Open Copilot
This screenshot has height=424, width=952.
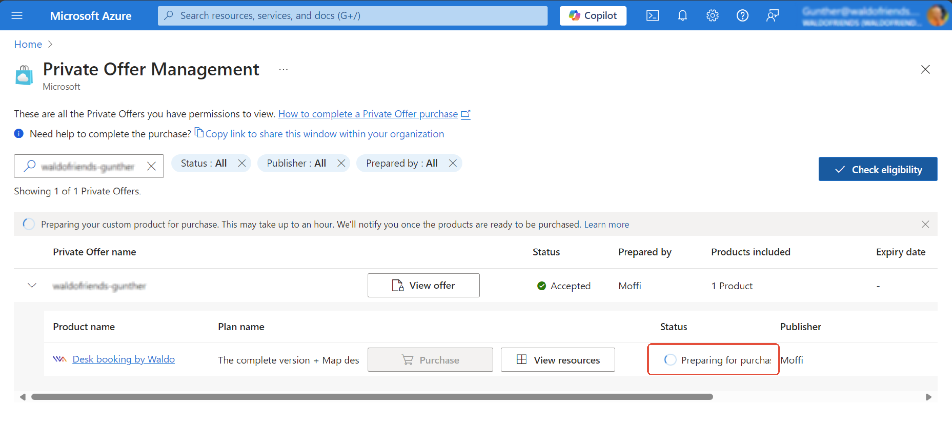point(593,15)
